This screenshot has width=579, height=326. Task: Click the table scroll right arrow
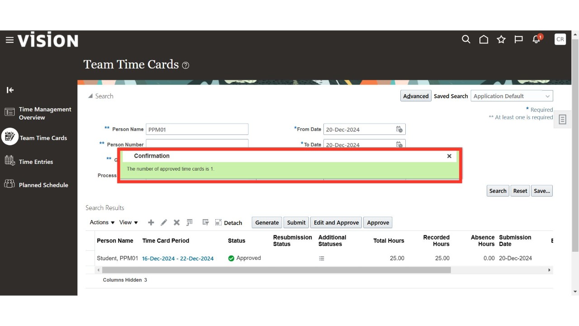550,270
